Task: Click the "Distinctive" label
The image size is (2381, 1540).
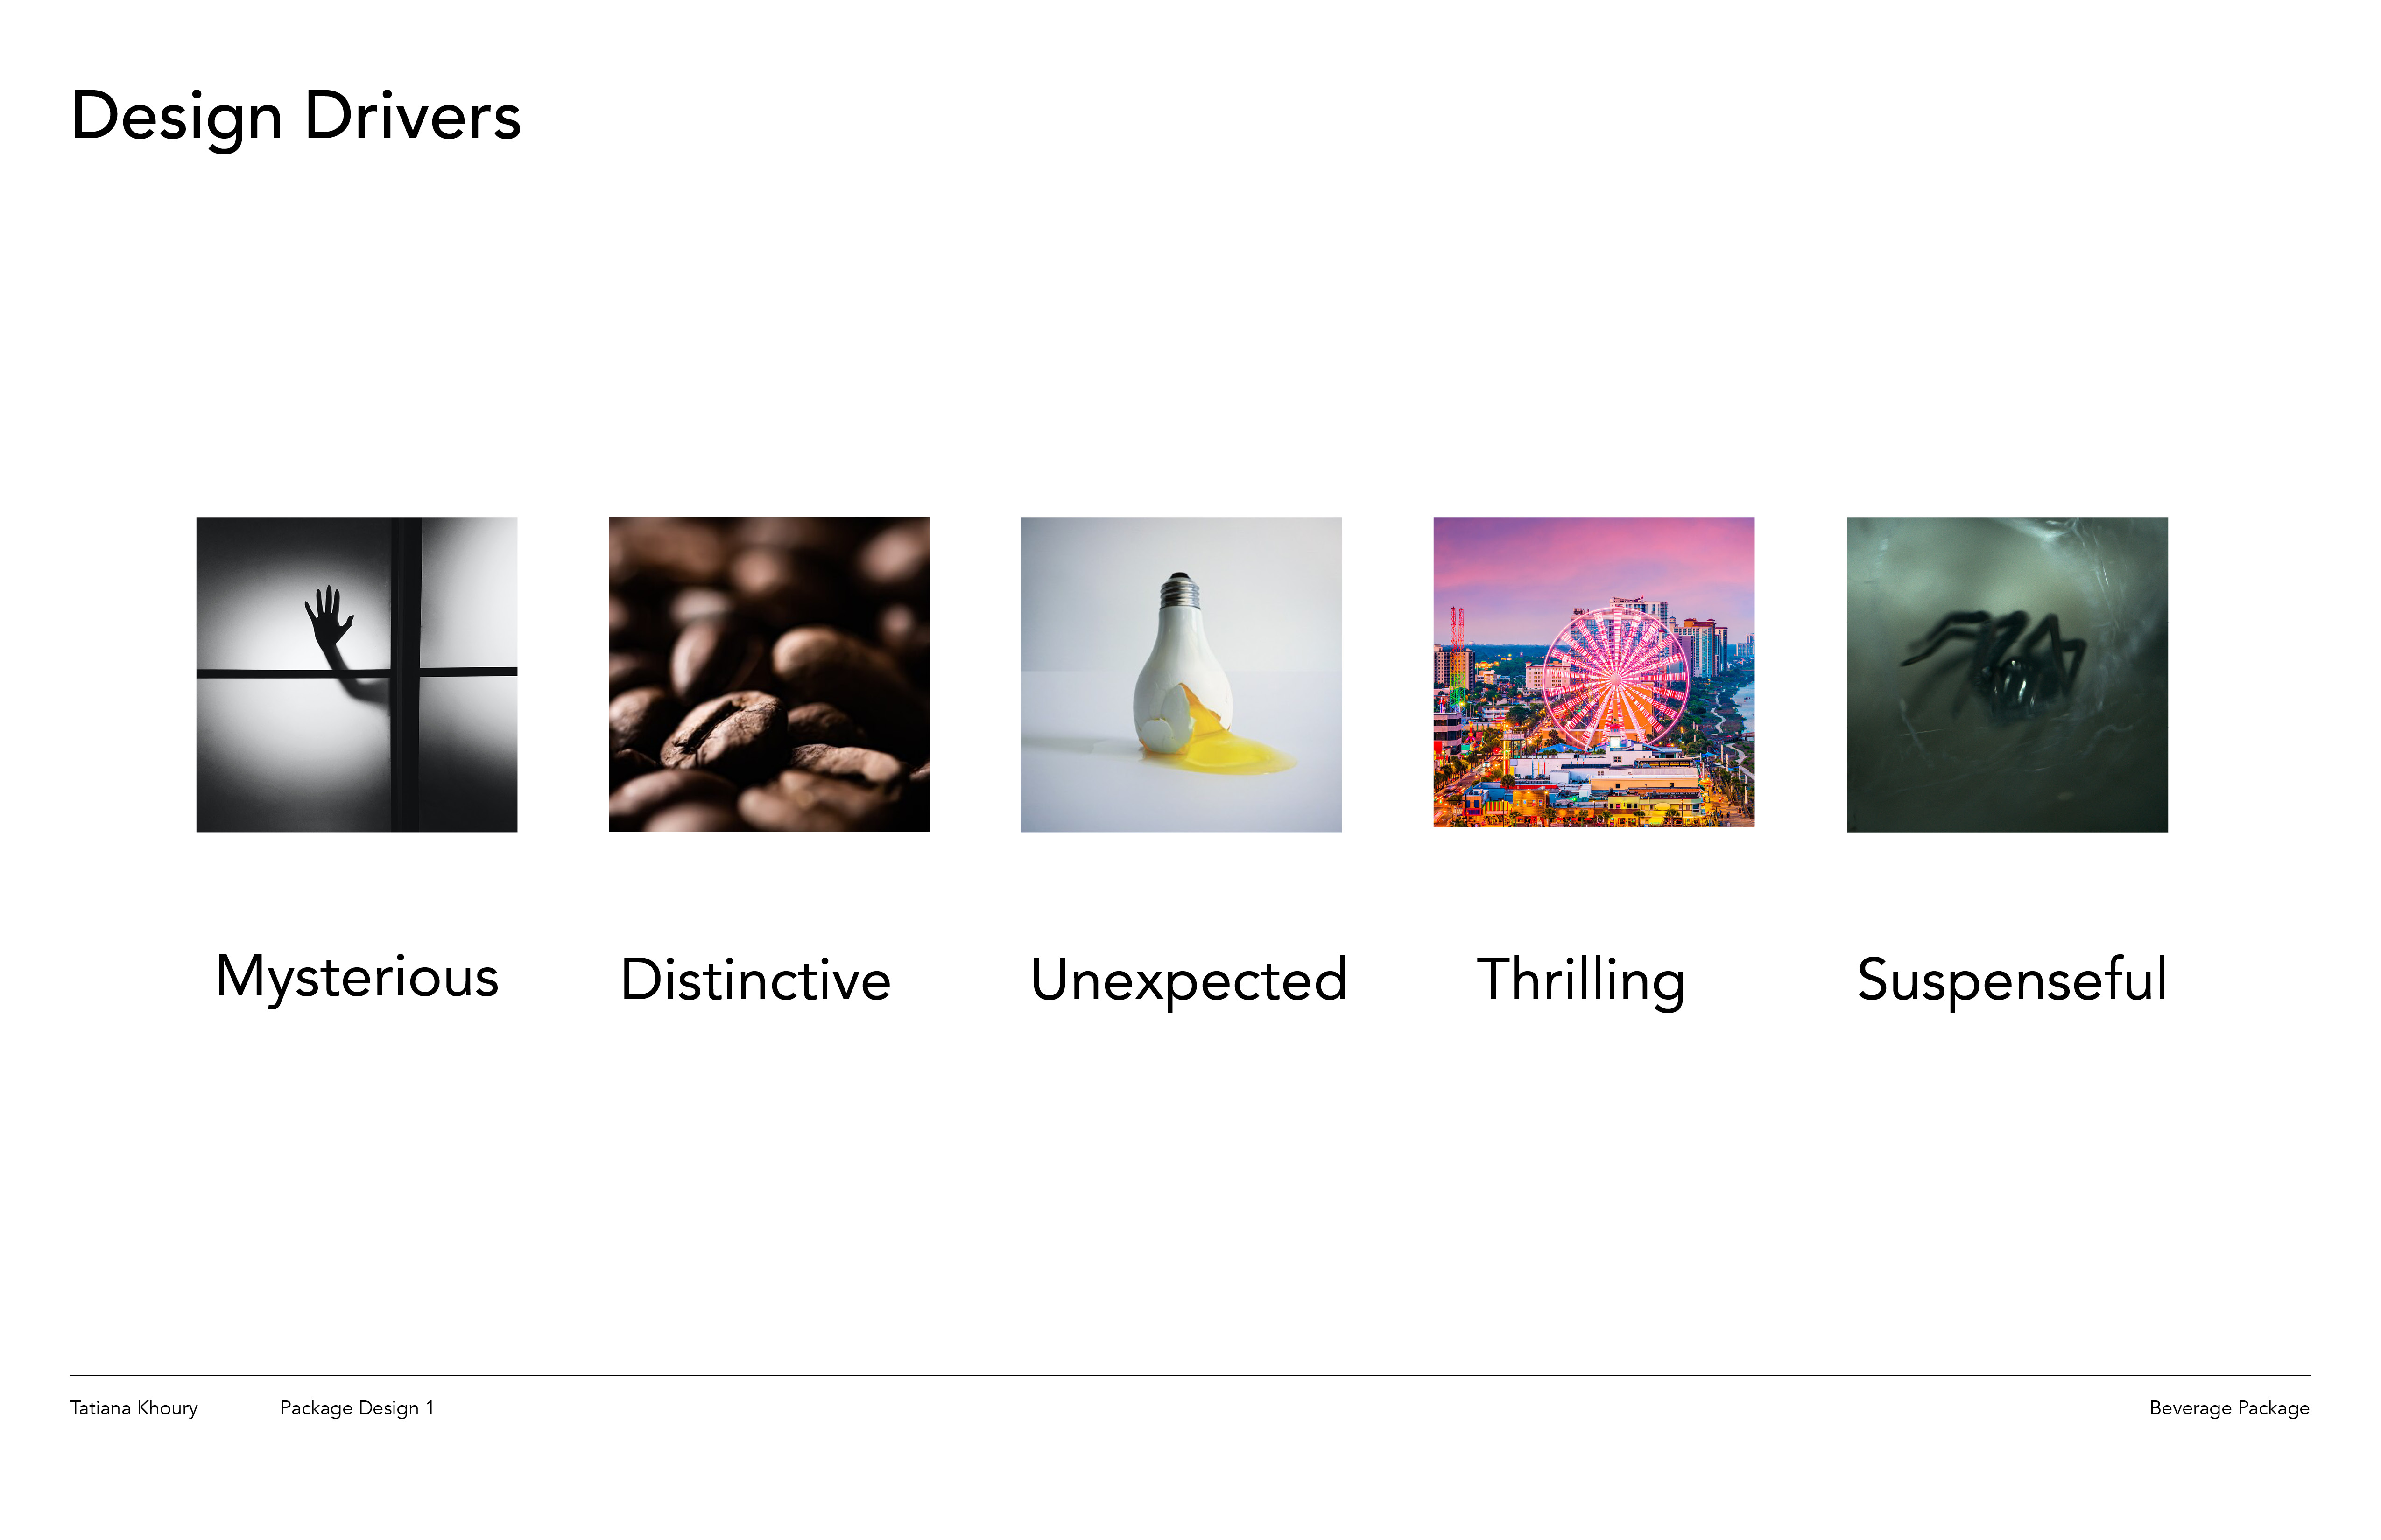Action: coord(755,980)
